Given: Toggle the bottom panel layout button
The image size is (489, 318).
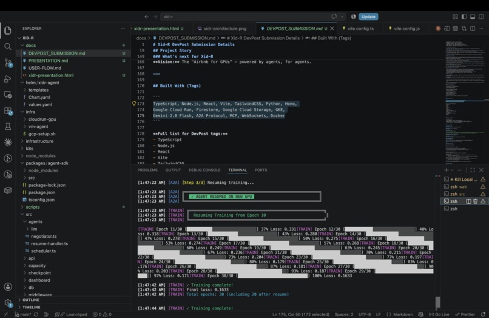Looking at the screenshot, I should pyautogui.click(x=473, y=16).
